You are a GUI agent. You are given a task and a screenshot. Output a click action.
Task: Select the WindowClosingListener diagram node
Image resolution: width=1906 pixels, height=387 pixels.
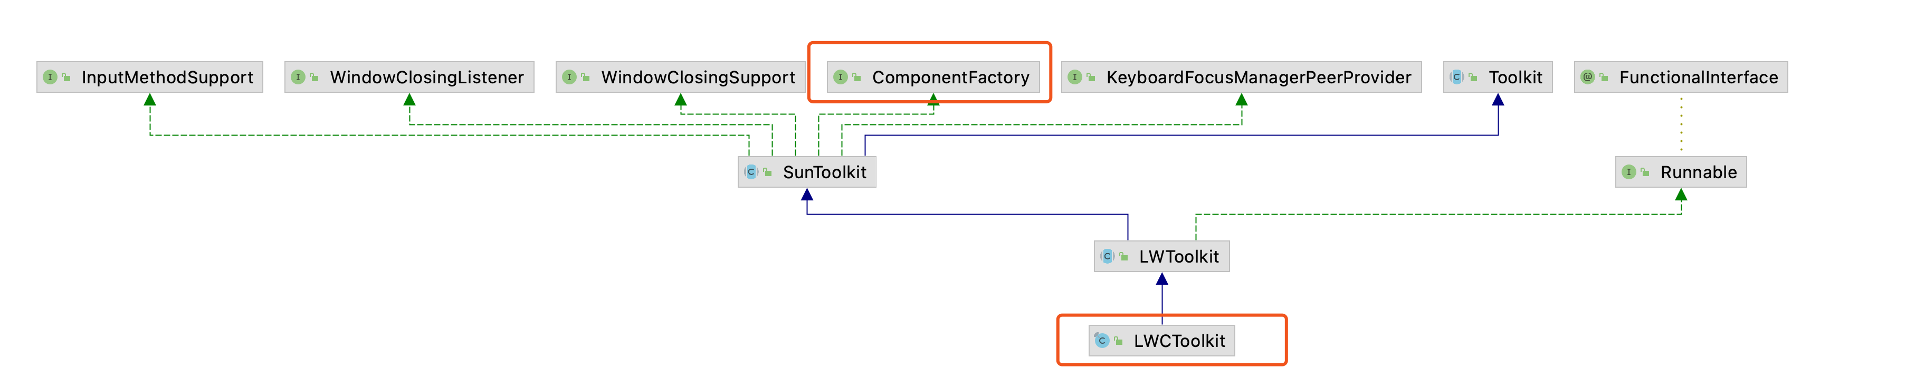click(426, 77)
